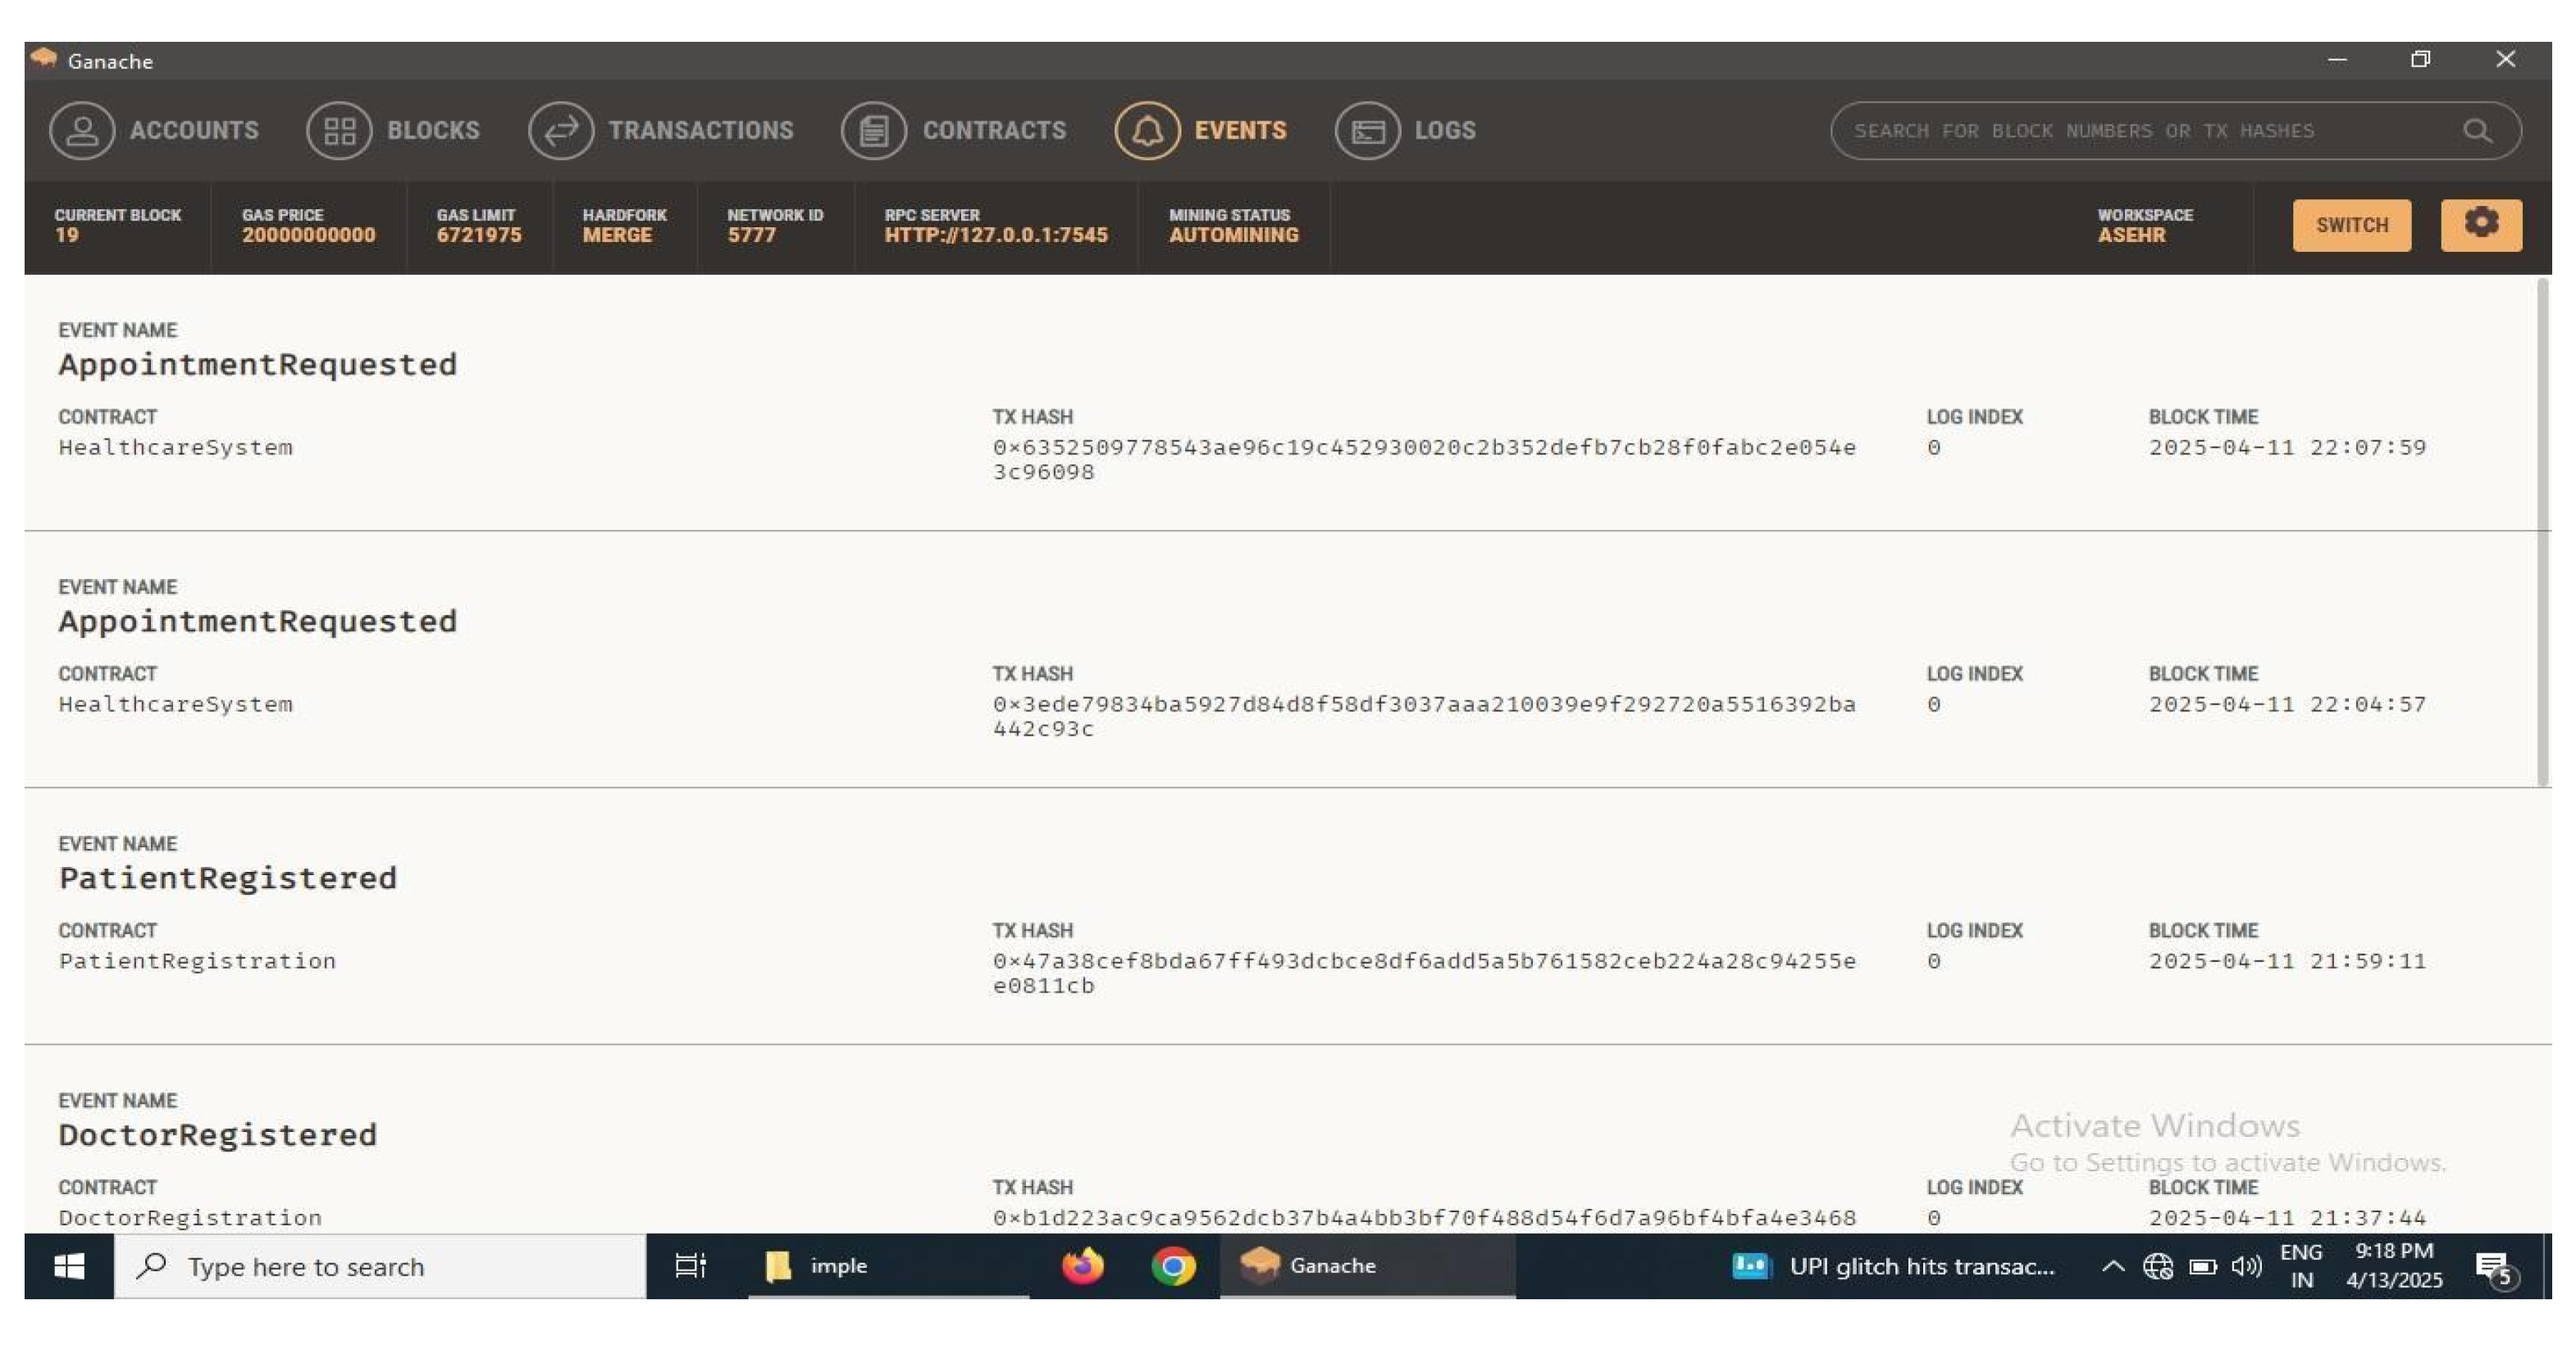Click the RPC server address value
This screenshot has height=1355, width=2576.
click(x=996, y=235)
